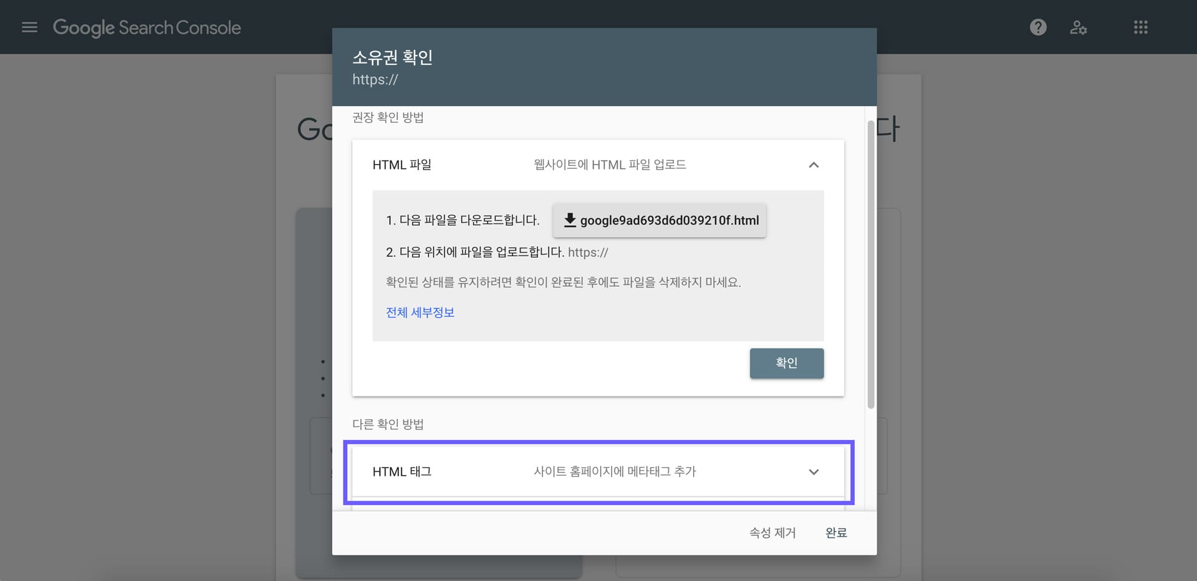Click the 확인 verify button

click(x=787, y=363)
